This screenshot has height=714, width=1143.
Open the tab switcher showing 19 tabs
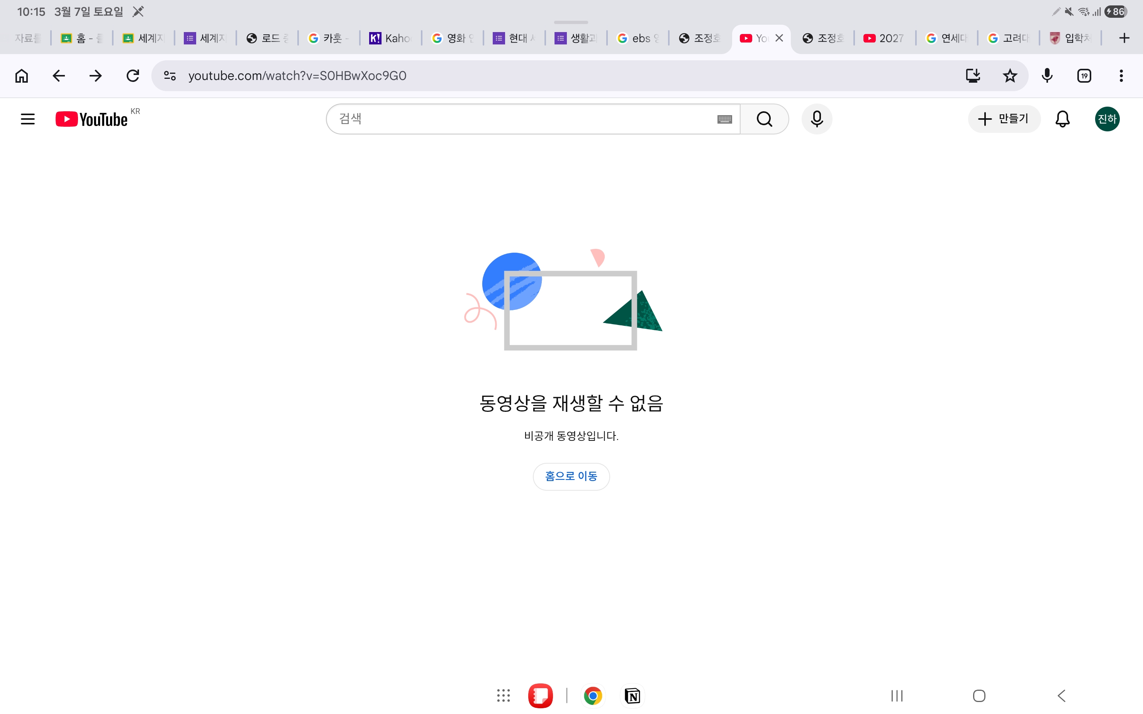[x=1084, y=76]
